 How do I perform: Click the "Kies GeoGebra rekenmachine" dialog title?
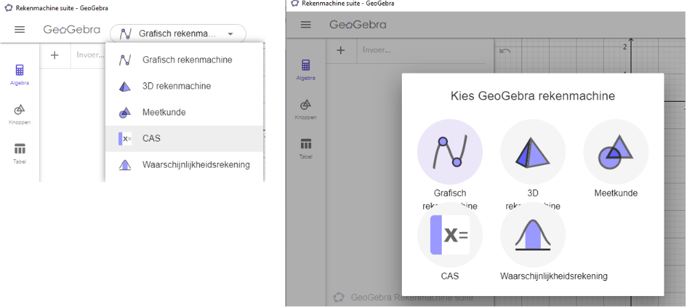533,96
